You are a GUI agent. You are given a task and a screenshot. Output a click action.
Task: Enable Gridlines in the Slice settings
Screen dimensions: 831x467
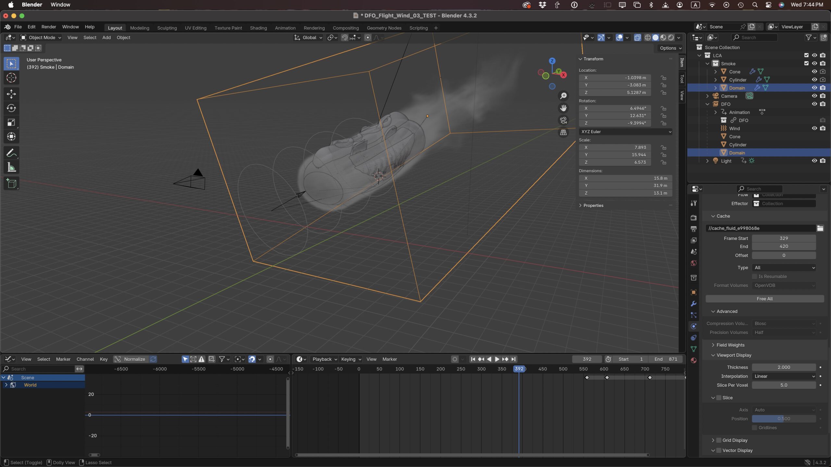coord(755,427)
